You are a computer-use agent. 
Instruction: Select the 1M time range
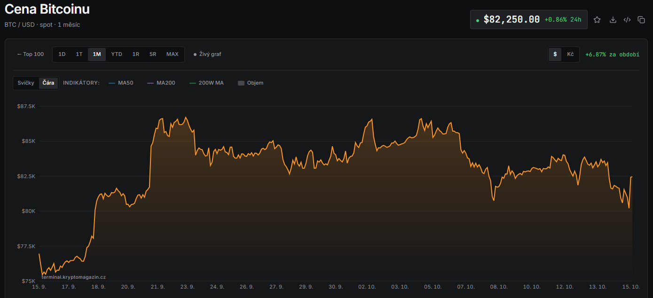[97, 54]
